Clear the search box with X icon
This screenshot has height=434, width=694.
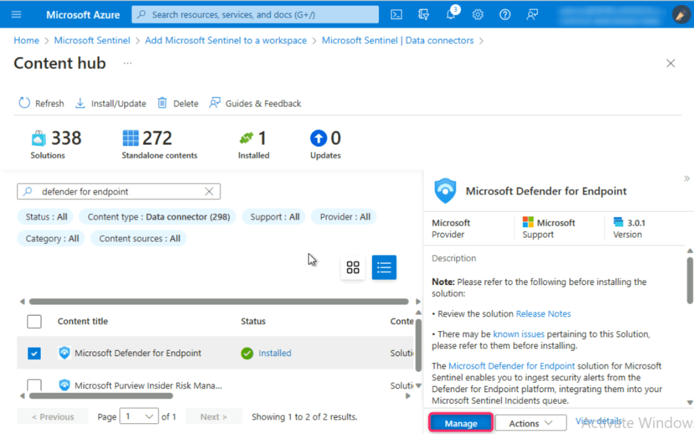(209, 192)
